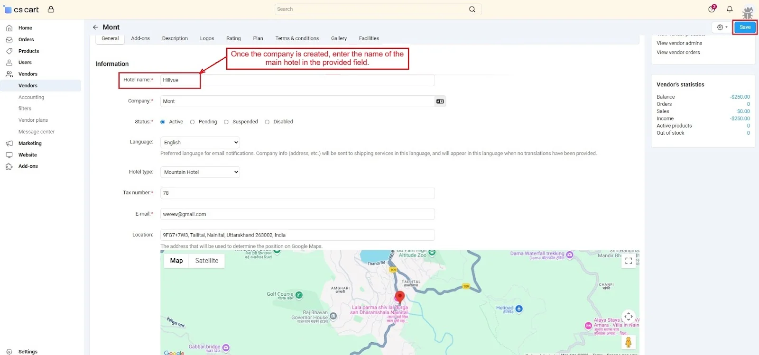Switch to the Gallery tab

click(339, 38)
